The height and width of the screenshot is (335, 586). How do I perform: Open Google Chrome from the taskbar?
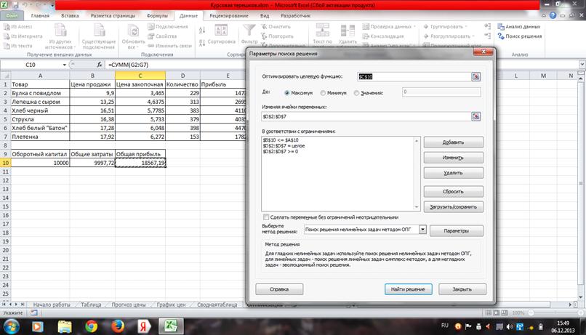point(91,326)
